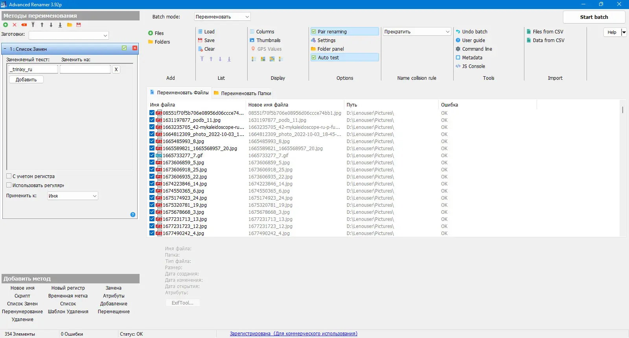Start the batch rename
Viewport: 629px width, 338px height.
coord(594,17)
